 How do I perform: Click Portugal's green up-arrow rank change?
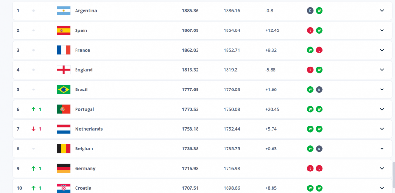[x=36, y=109]
